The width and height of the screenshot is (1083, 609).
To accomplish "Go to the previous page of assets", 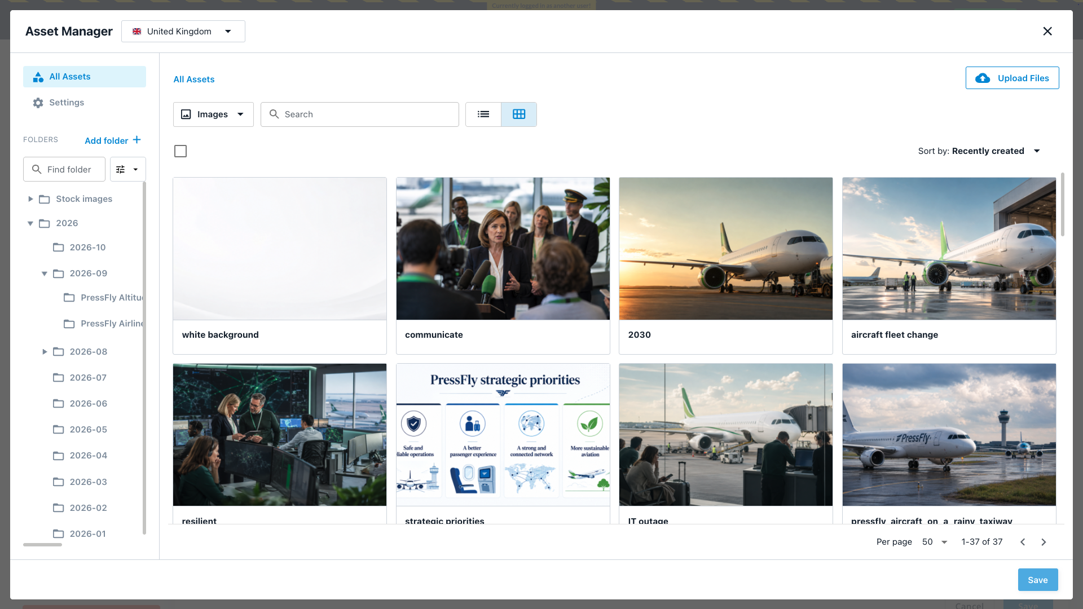I will tap(1023, 542).
